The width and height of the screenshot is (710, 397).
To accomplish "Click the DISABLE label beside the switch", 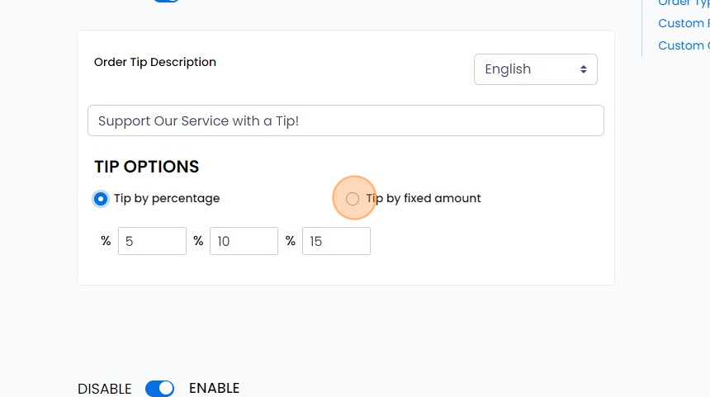I will [105, 389].
